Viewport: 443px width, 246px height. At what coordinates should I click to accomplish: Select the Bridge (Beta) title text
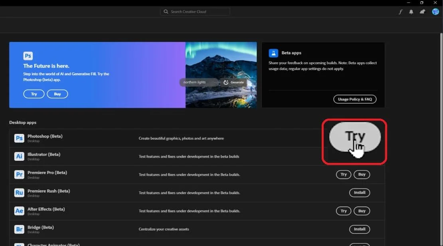pos(40,227)
